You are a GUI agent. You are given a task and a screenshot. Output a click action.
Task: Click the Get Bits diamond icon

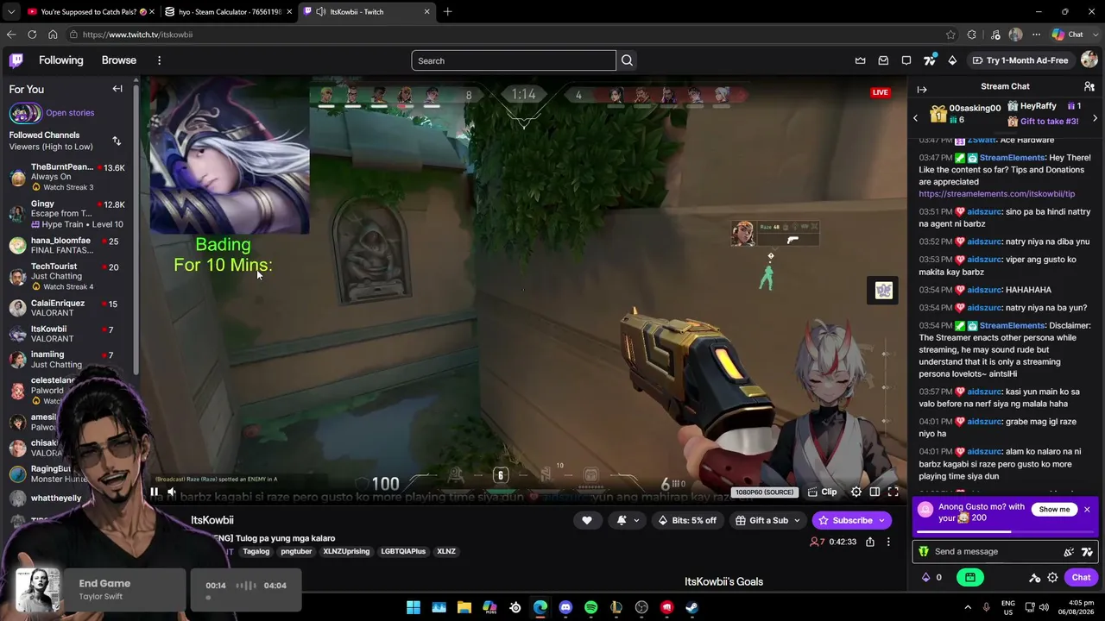pos(952,60)
